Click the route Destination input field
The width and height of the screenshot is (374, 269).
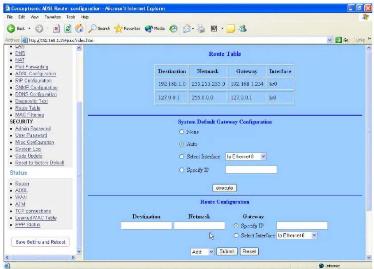click(x=146, y=226)
